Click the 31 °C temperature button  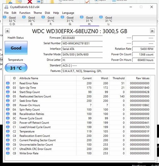tap(16, 68)
